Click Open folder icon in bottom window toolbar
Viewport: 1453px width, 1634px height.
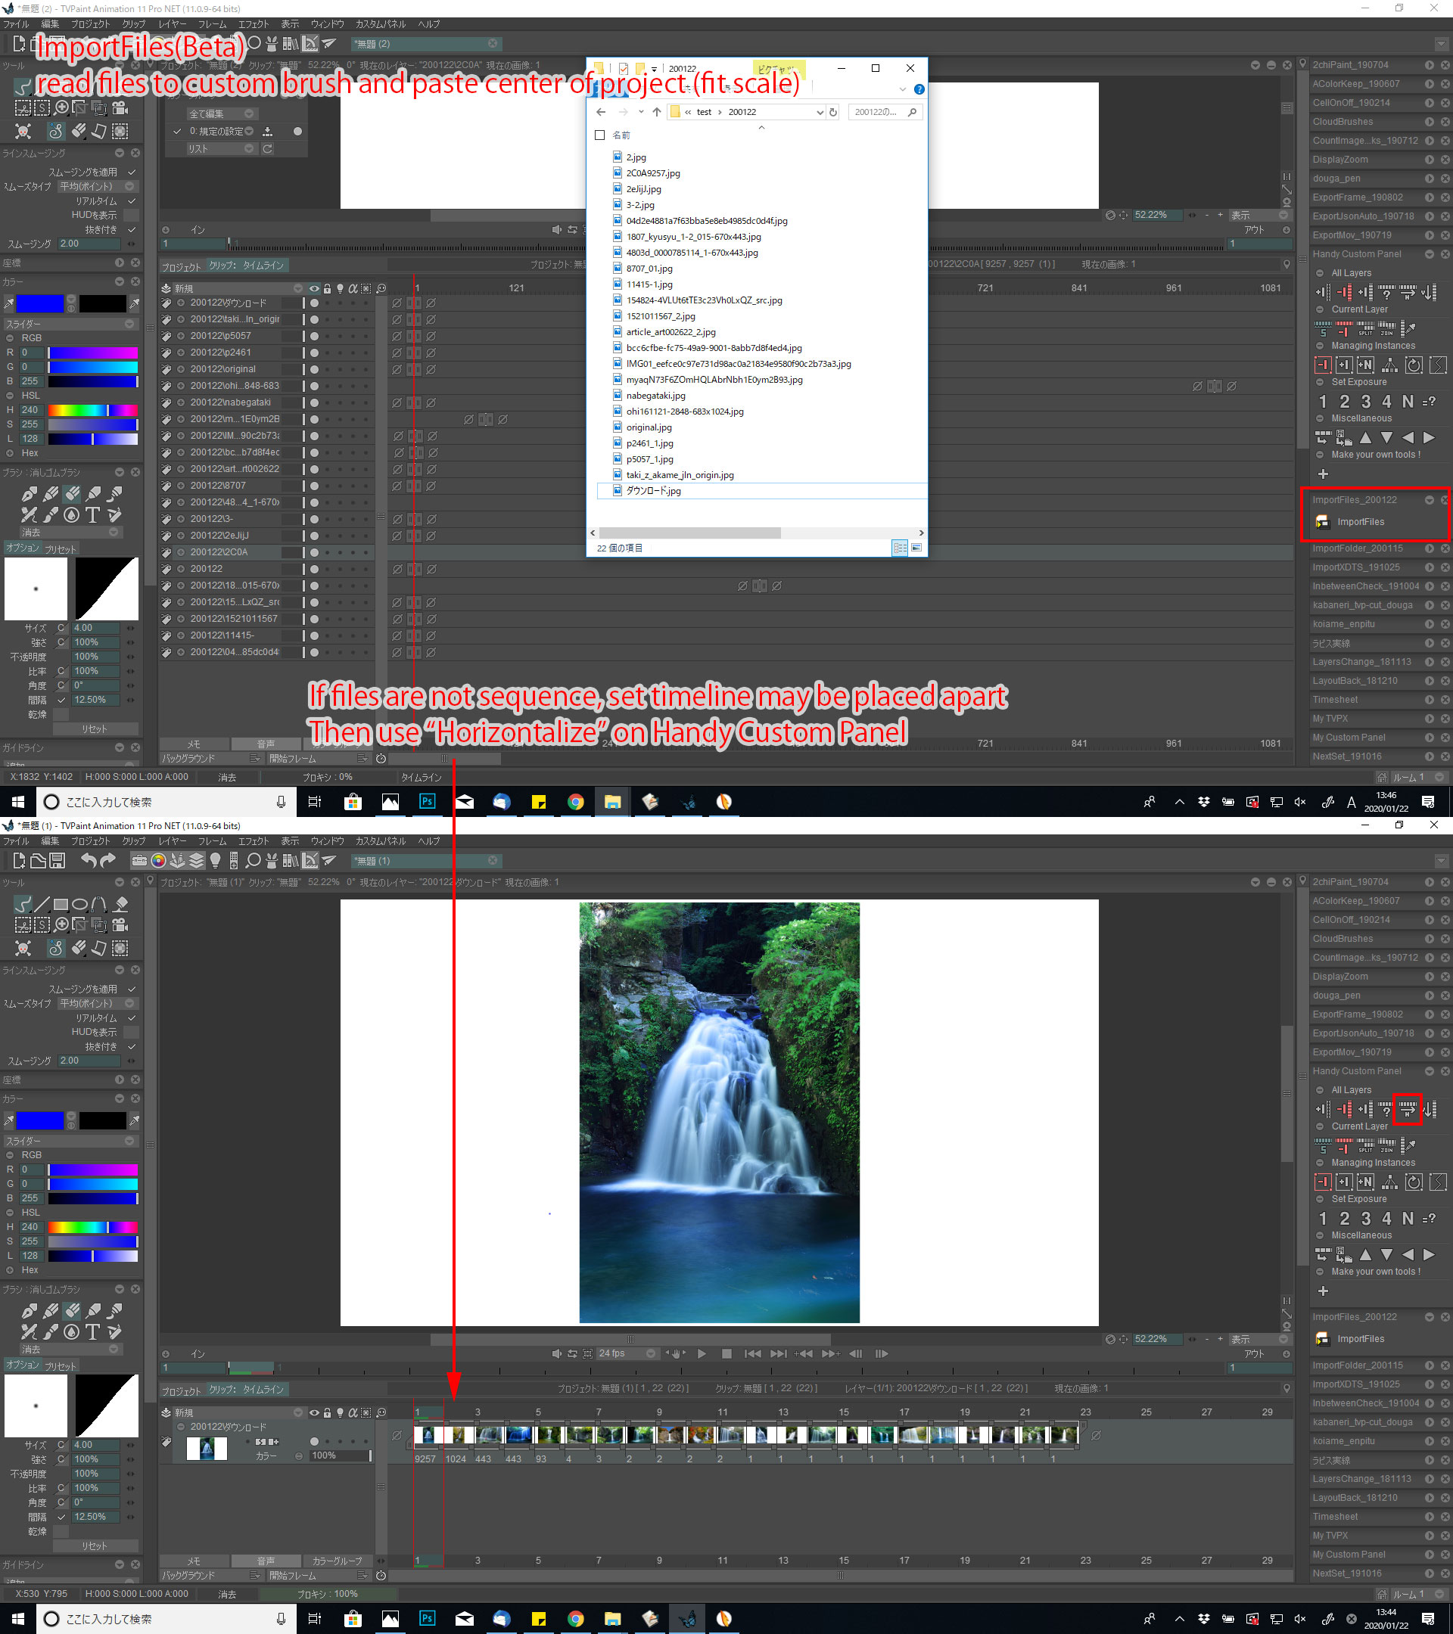pyautogui.click(x=38, y=860)
